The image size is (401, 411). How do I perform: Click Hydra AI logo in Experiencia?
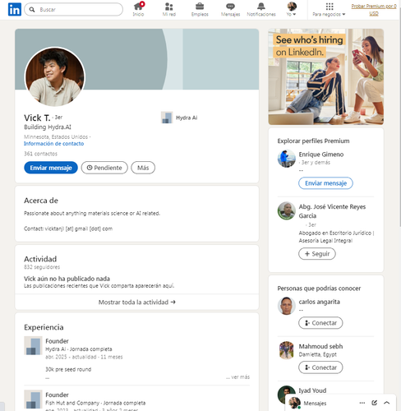coord(33,345)
